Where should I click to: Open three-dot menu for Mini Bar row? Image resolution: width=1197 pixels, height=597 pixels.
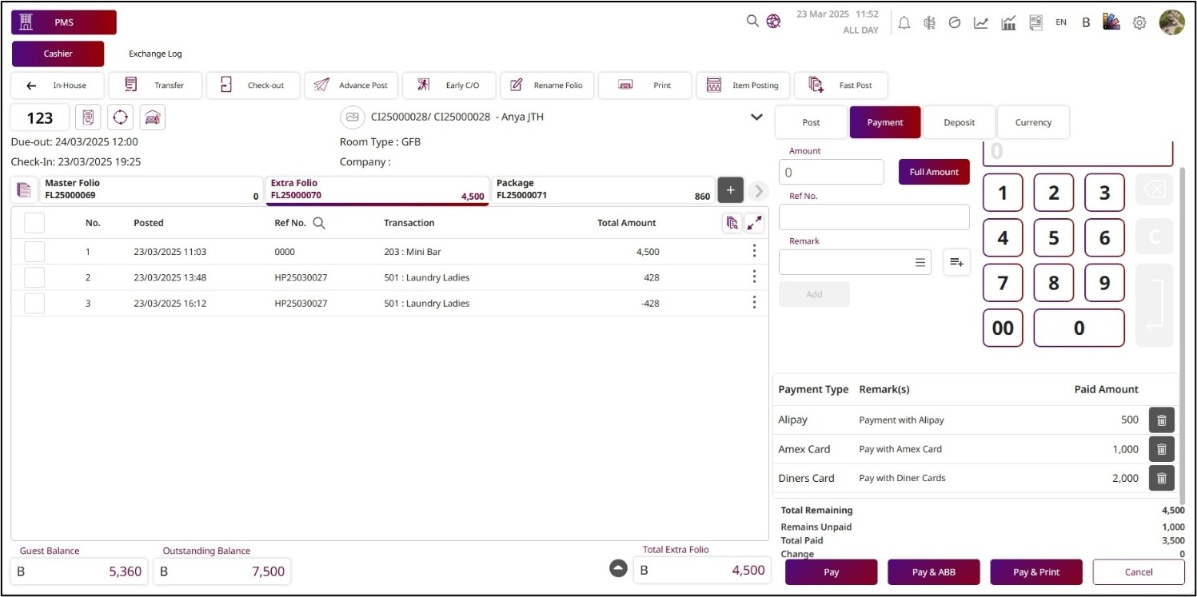[x=754, y=252]
